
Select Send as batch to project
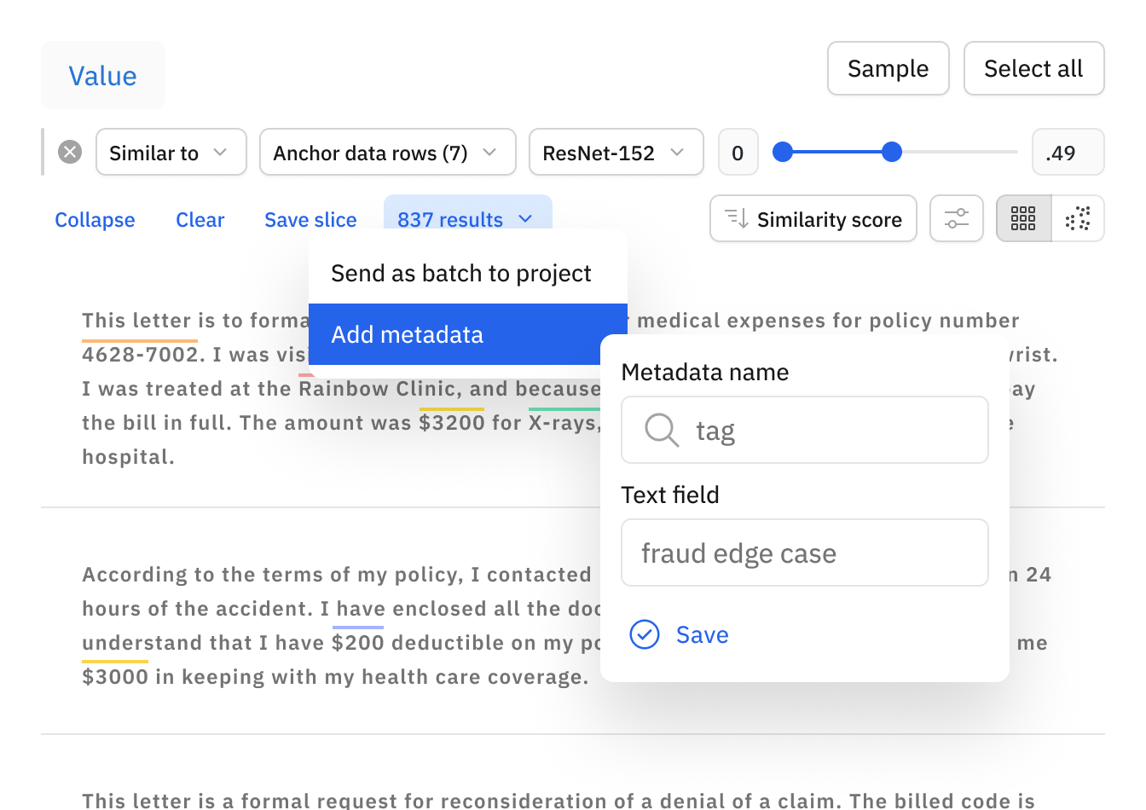[468, 273]
